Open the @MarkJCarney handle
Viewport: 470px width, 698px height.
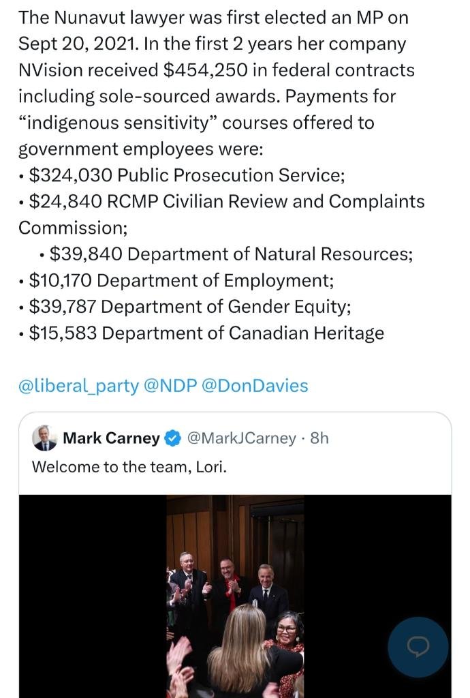coord(241,438)
